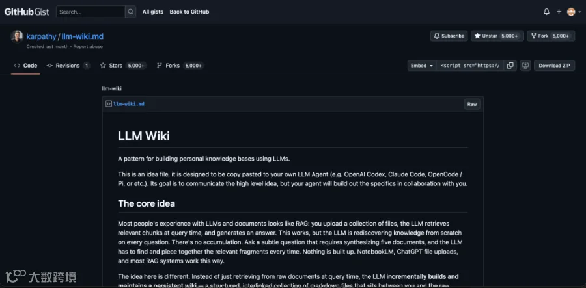
Task: Click karpathy's avatar picture
Action: (x=17, y=36)
